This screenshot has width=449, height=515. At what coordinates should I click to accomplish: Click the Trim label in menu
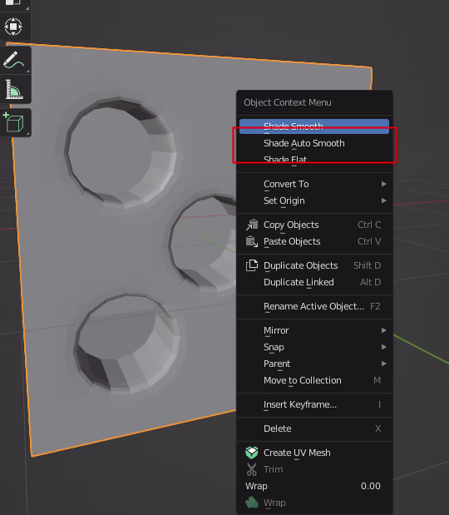pyautogui.click(x=274, y=470)
